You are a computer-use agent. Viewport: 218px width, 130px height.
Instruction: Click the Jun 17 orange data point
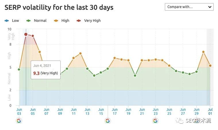(115, 58)
